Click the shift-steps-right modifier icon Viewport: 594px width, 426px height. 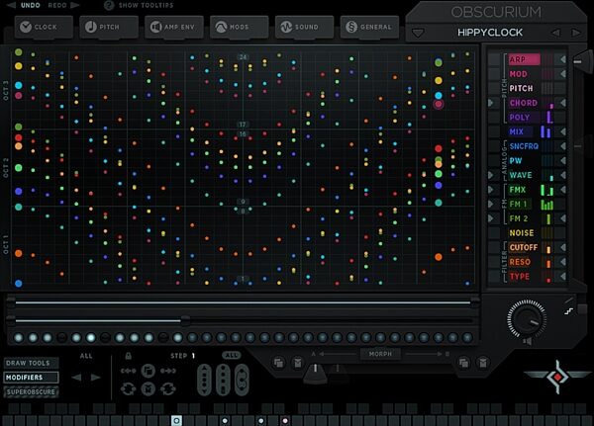click(x=168, y=371)
